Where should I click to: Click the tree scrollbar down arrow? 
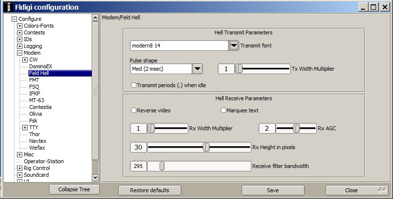pyautogui.click(x=95, y=178)
